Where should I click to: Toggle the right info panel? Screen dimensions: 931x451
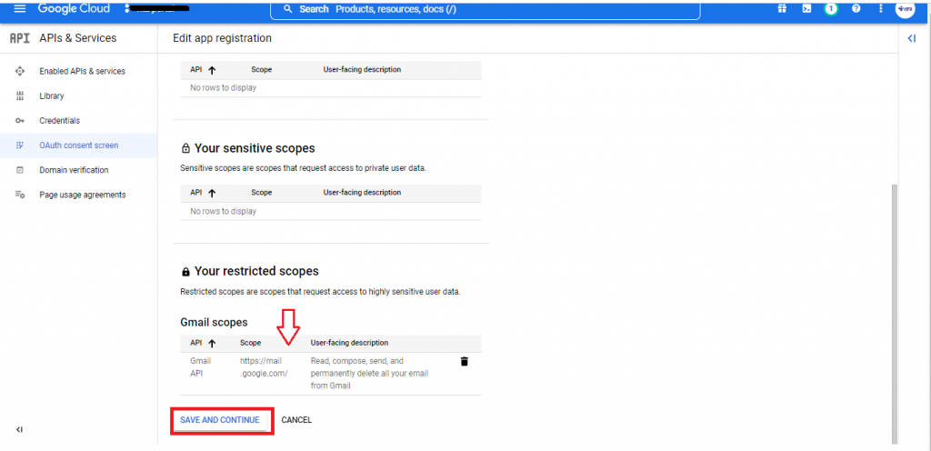tap(911, 38)
